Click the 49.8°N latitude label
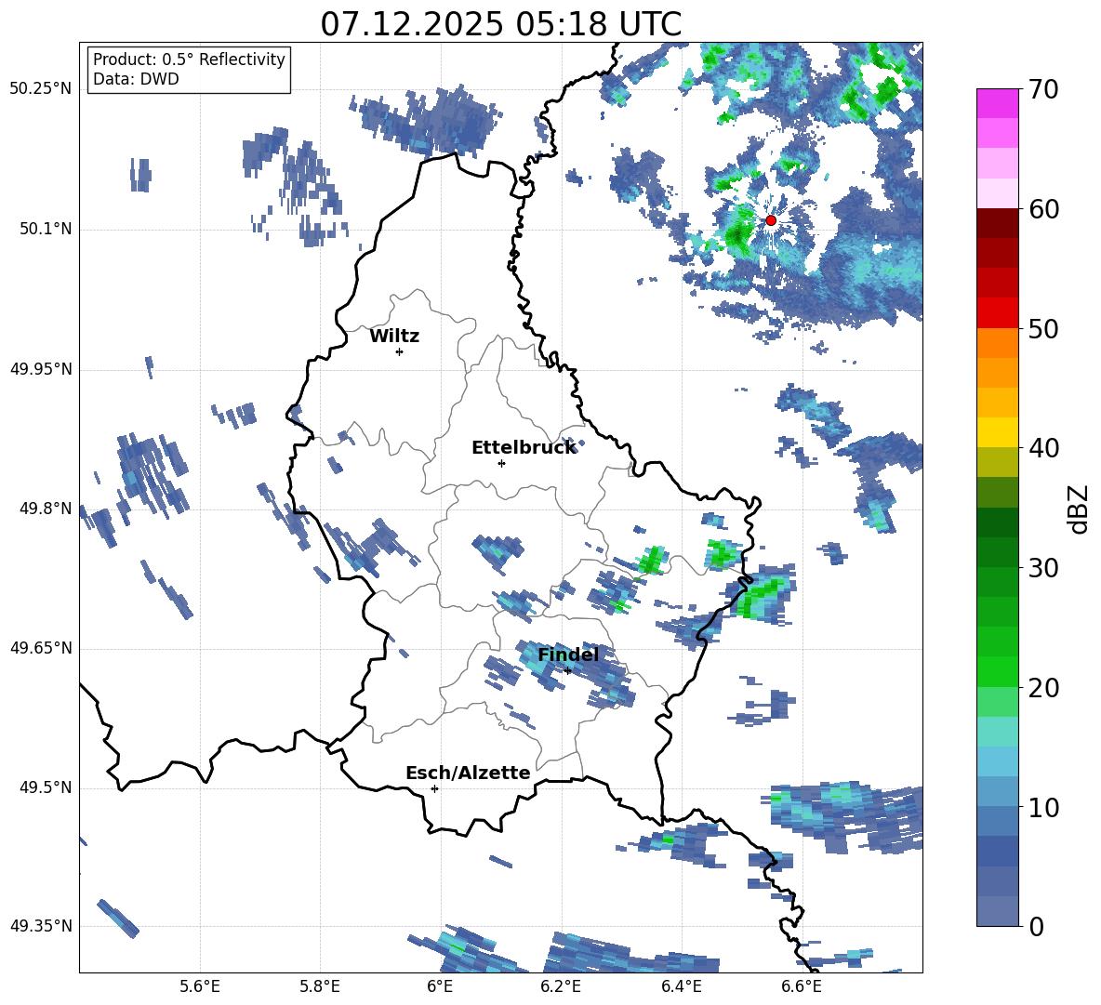 (45, 509)
